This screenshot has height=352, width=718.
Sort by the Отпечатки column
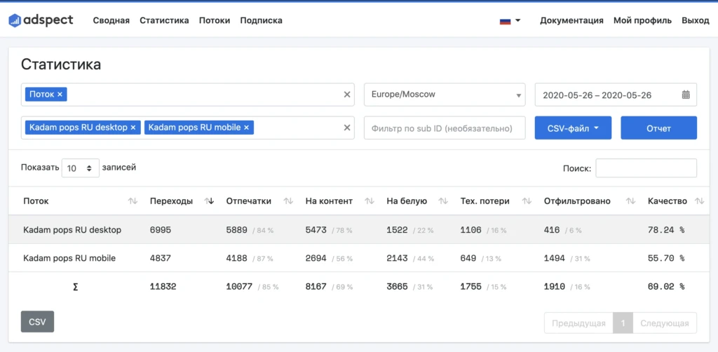288,201
